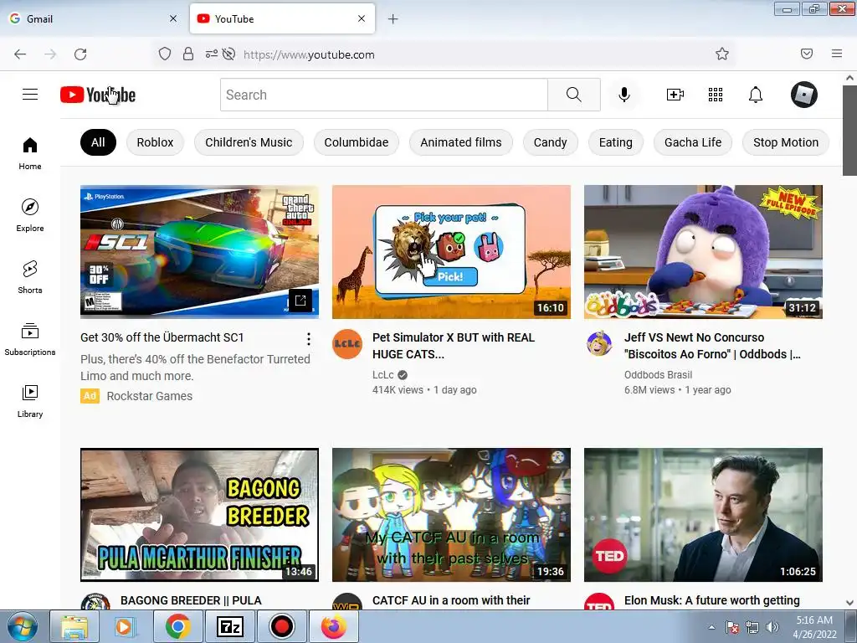Viewport: 857px width, 643px height.
Task: Select the Columbidae filter chip
Action: tap(357, 142)
